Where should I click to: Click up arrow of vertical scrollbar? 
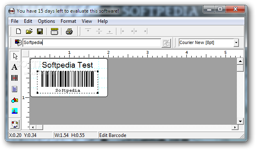point(240,61)
